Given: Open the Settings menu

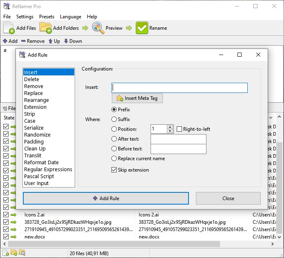Looking at the screenshot, I should [25, 17].
